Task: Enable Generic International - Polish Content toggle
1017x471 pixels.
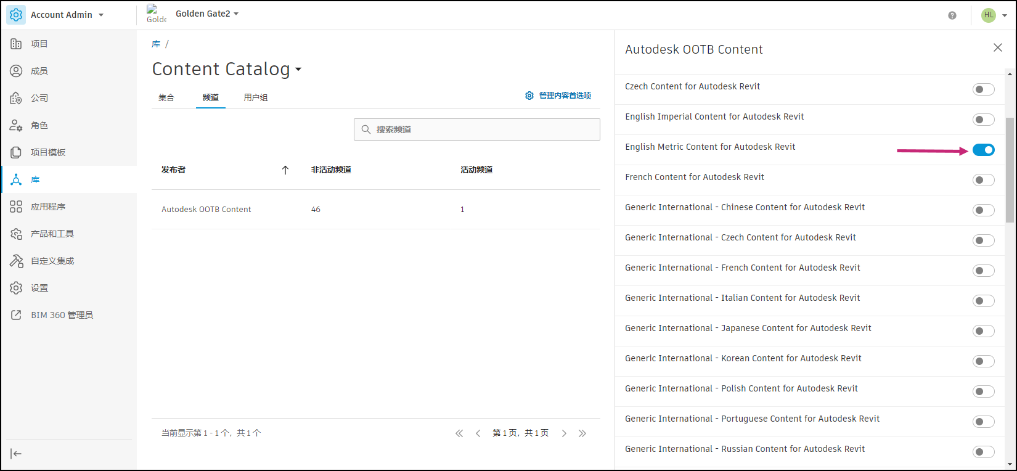Action: (x=984, y=391)
